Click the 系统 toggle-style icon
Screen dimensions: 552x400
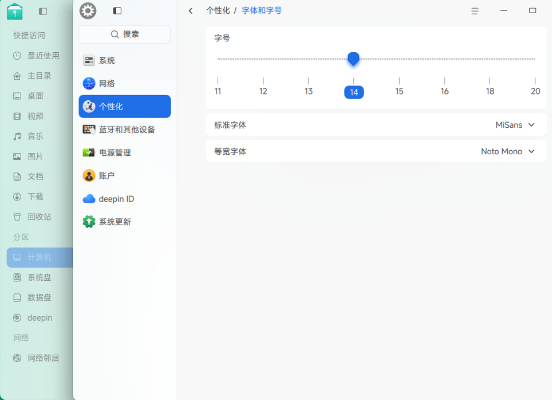point(88,60)
